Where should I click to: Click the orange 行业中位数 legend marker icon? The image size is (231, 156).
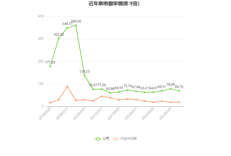116,139
